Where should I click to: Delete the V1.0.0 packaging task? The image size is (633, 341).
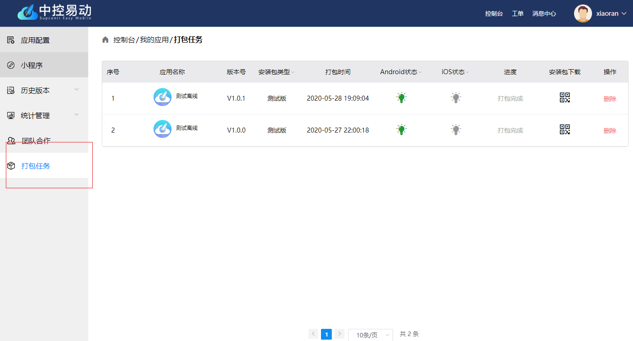(610, 131)
